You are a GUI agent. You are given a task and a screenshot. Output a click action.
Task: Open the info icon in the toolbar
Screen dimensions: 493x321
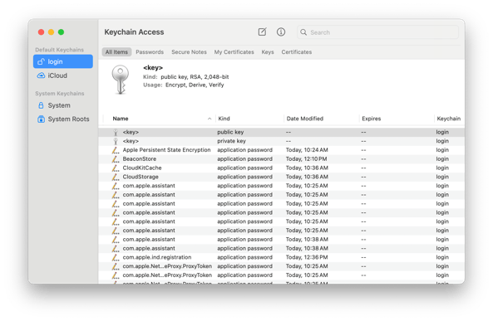pyautogui.click(x=281, y=32)
